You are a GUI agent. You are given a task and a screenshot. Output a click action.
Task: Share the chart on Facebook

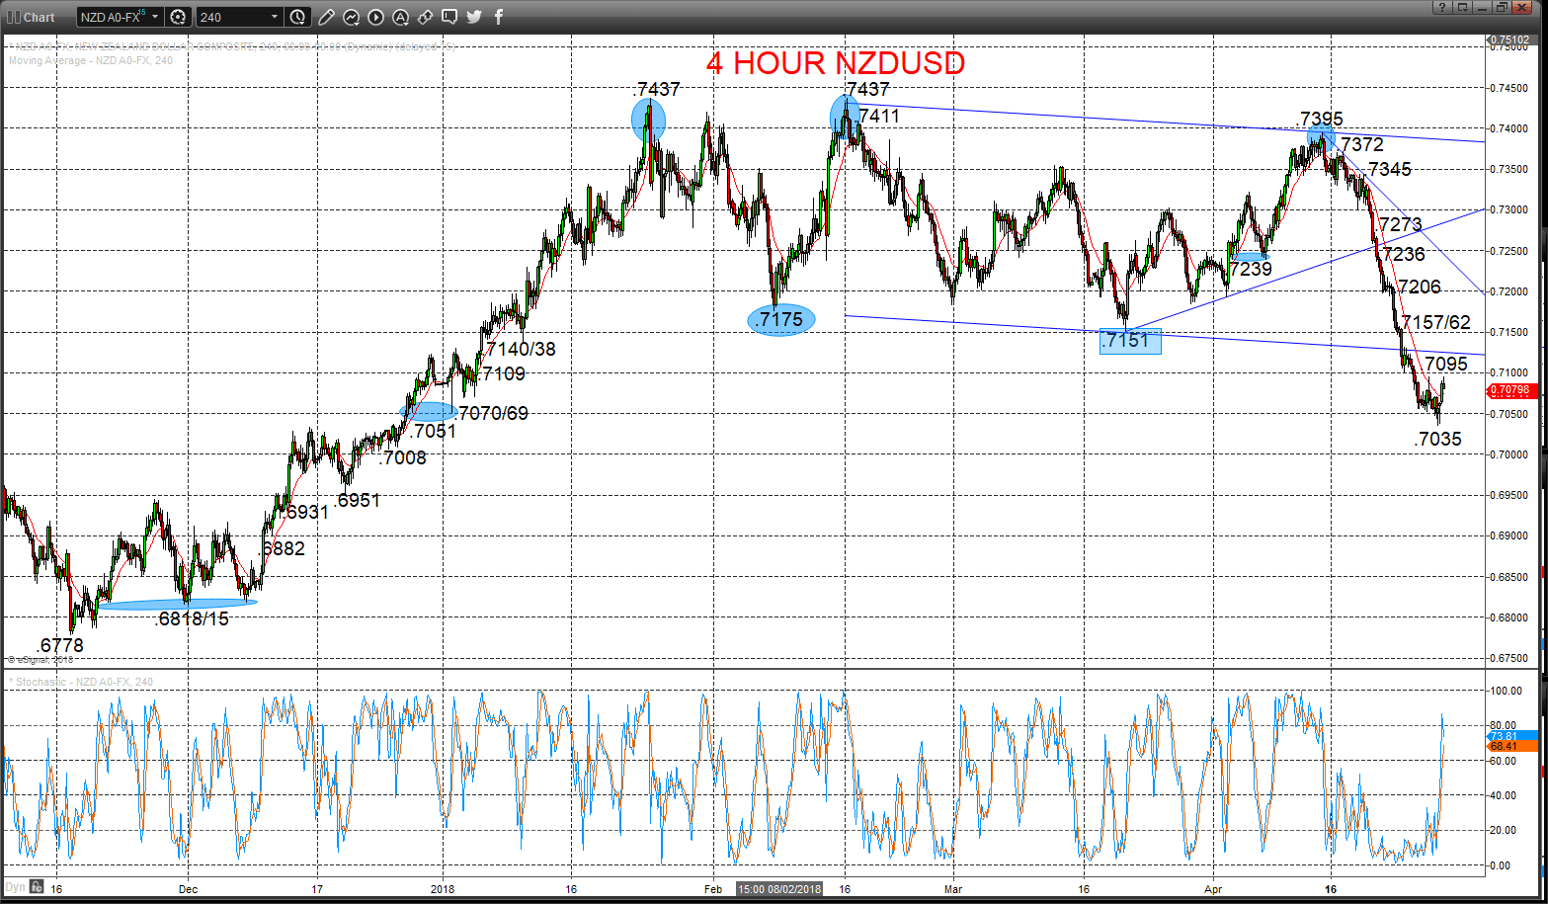coord(499,17)
